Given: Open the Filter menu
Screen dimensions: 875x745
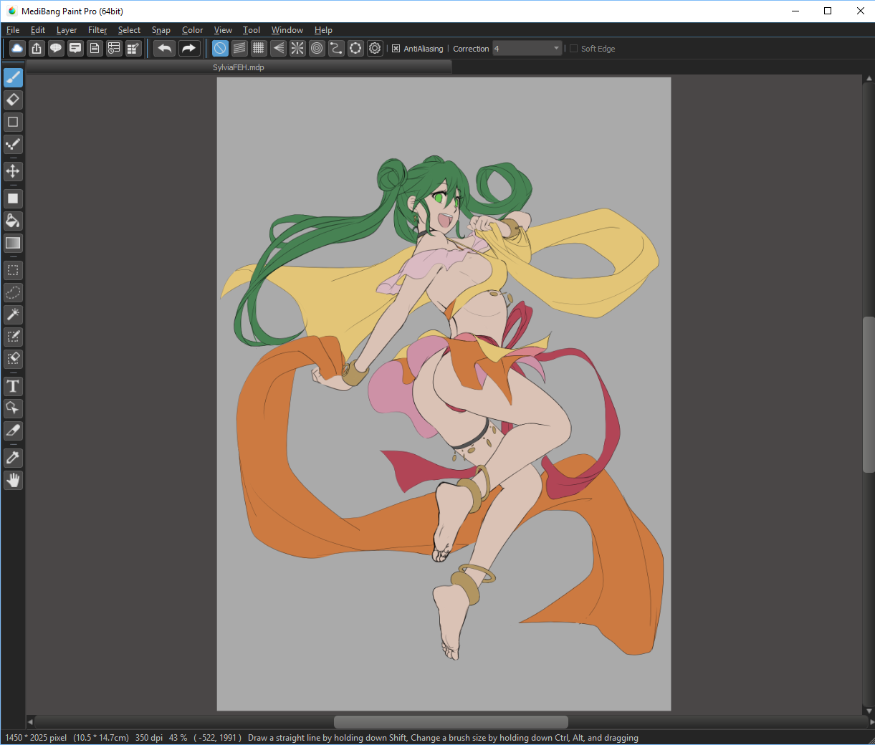Looking at the screenshot, I should pos(97,30).
